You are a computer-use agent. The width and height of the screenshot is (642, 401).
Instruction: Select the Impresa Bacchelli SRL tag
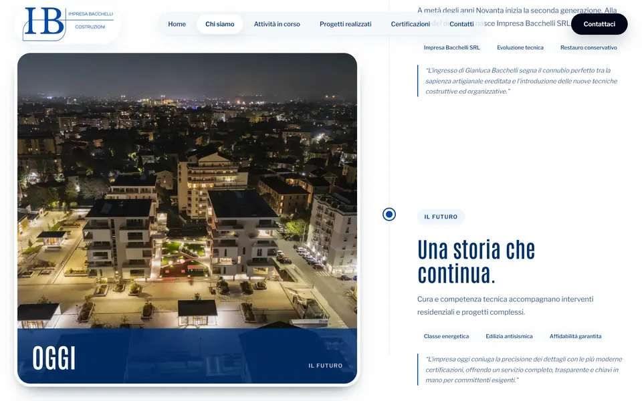tap(451, 47)
